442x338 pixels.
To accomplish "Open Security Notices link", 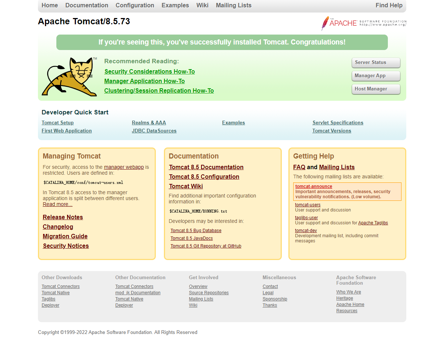I will point(66,246).
